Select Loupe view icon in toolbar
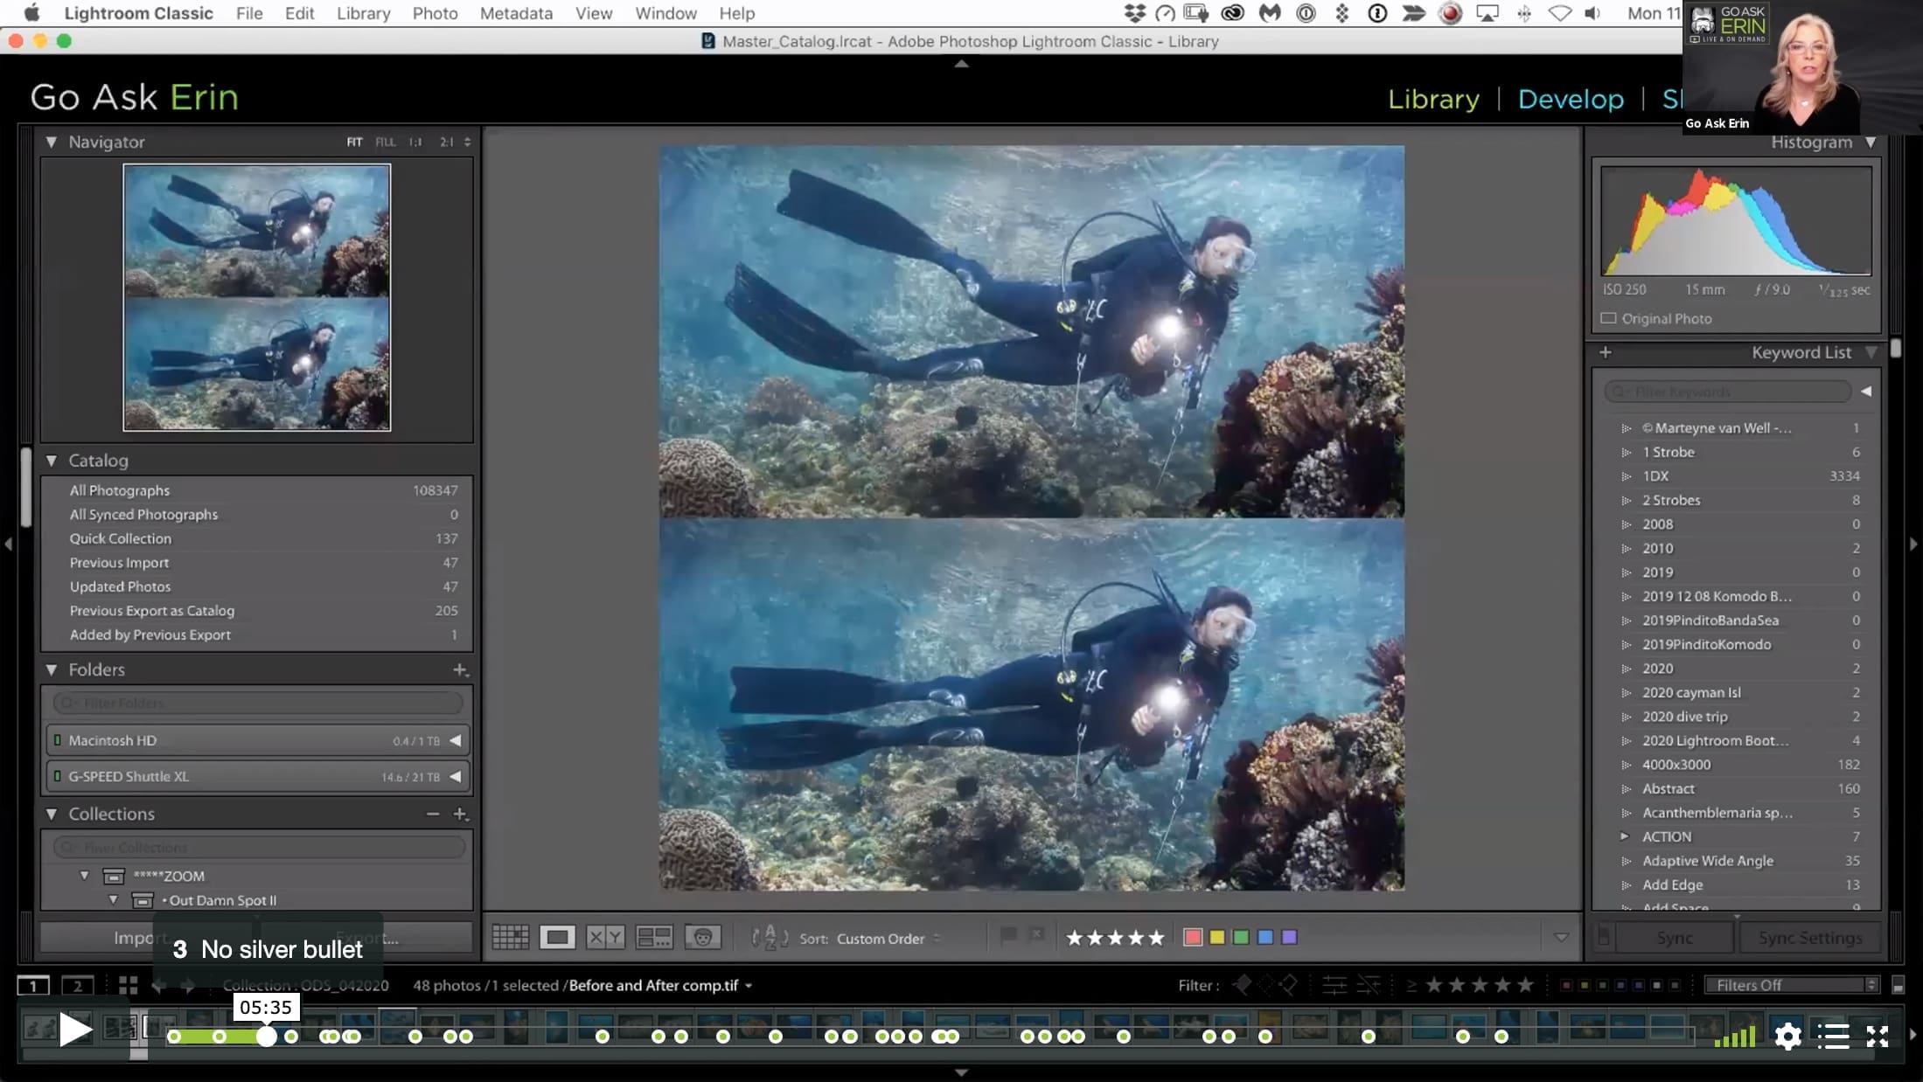Image resolution: width=1923 pixels, height=1082 pixels. (557, 938)
